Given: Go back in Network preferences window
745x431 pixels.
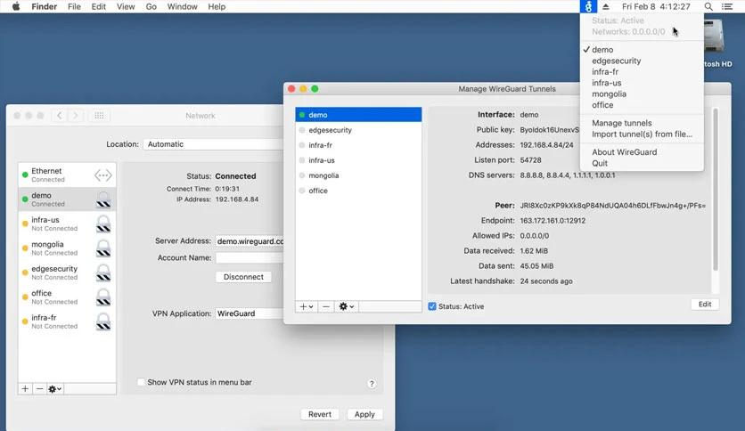Looking at the screenshot, I should (x=60, y=116).
